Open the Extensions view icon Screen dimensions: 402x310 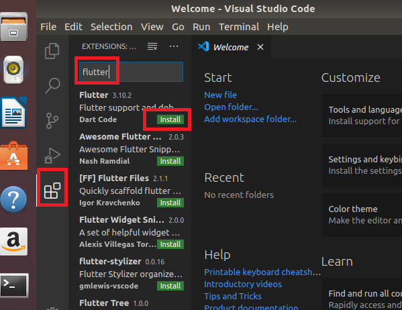(52, 191)
